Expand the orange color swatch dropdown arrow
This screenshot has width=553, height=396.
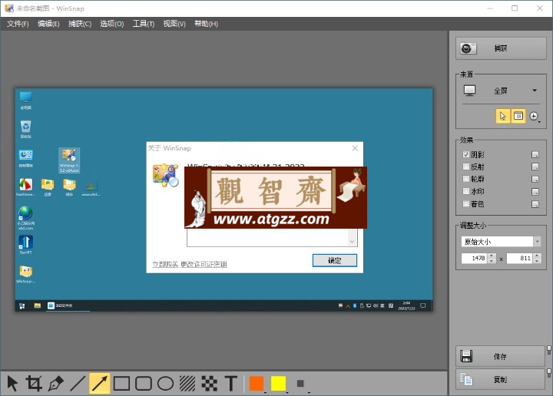coord(265,391)
